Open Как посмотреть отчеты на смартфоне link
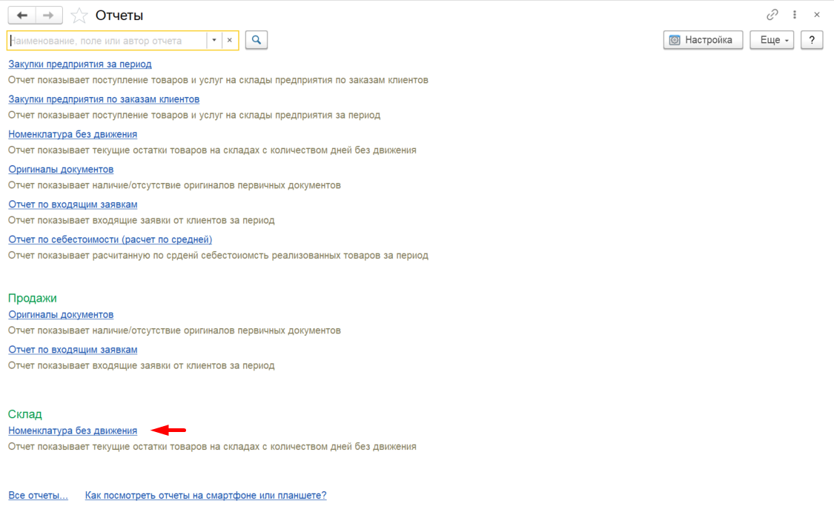 [206, 495]
